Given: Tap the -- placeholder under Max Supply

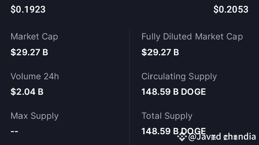Looking at the screenshot, I should [14, 131].
